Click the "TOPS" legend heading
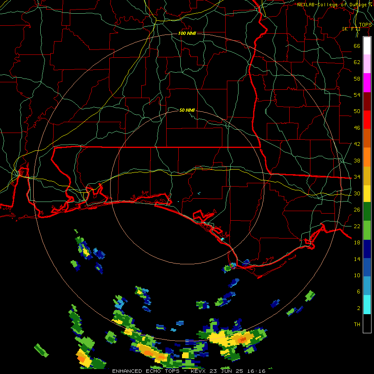Viewport: 374px width, 374px height. [x=365, y=25]
